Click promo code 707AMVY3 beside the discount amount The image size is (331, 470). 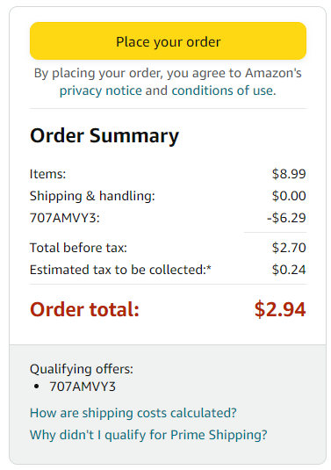pyautogui.click(x=65, y=218)
